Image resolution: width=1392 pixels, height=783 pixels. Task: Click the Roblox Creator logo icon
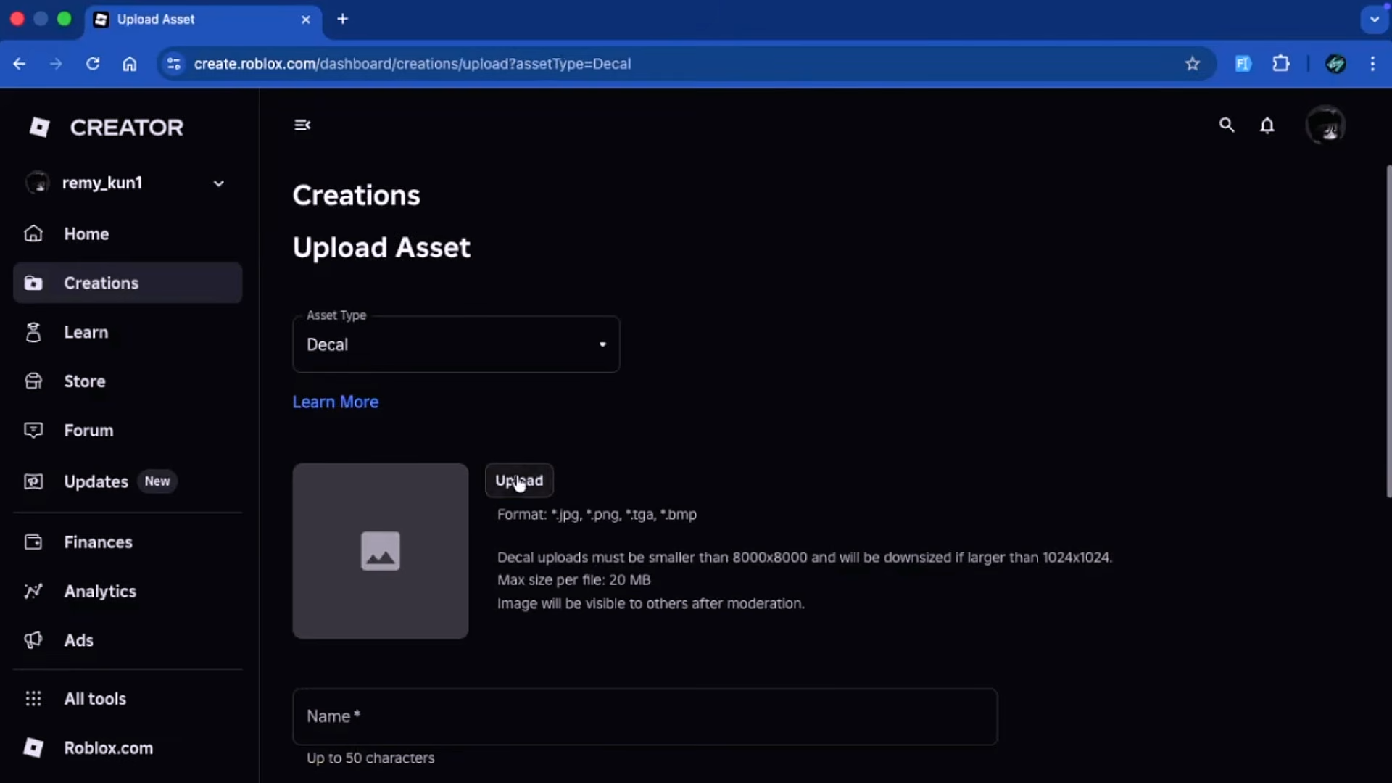pyautogui.click(x=40, y=128)
